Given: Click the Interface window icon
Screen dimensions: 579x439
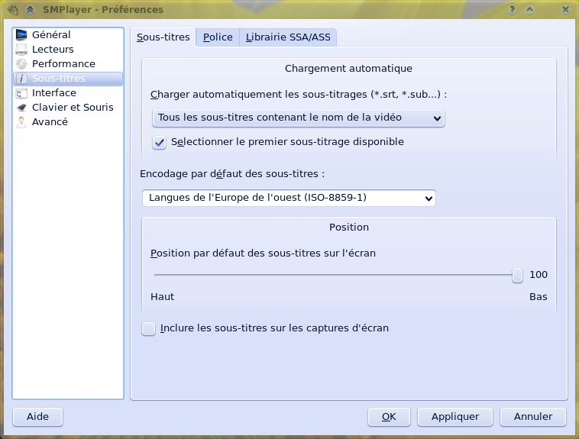Looking at the screenshot, I should point(21,93).
